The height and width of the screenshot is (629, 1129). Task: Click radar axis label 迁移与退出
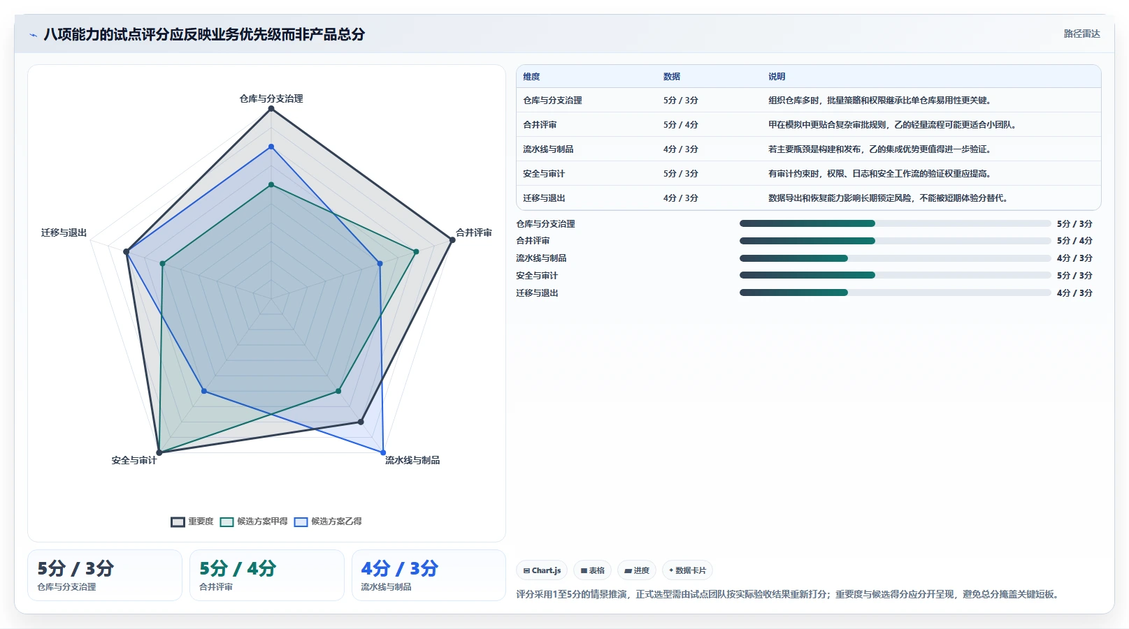click(x=64, y=232)
